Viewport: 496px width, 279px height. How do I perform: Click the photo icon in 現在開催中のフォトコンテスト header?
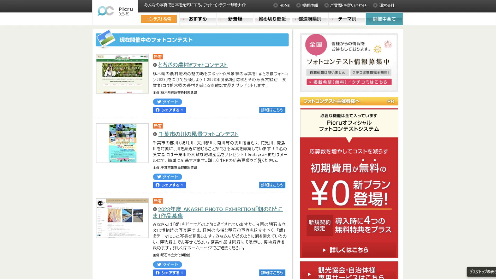coord(106,38)
